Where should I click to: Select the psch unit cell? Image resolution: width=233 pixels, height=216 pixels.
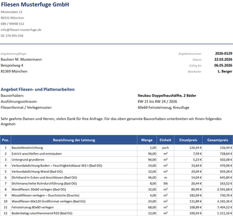point(165,148)
